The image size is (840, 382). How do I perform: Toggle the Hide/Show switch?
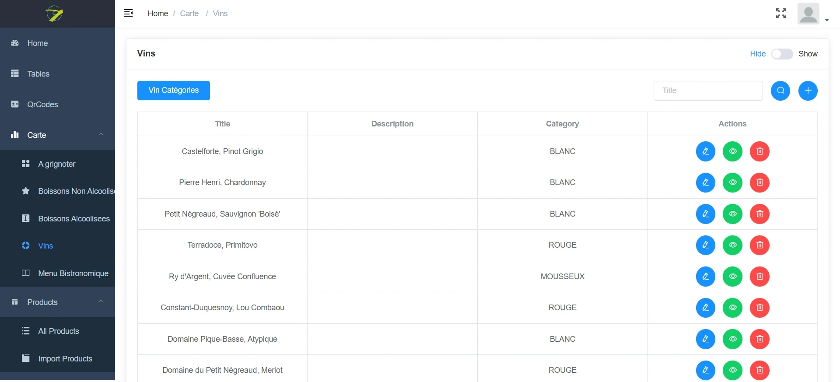pos(782,54)
